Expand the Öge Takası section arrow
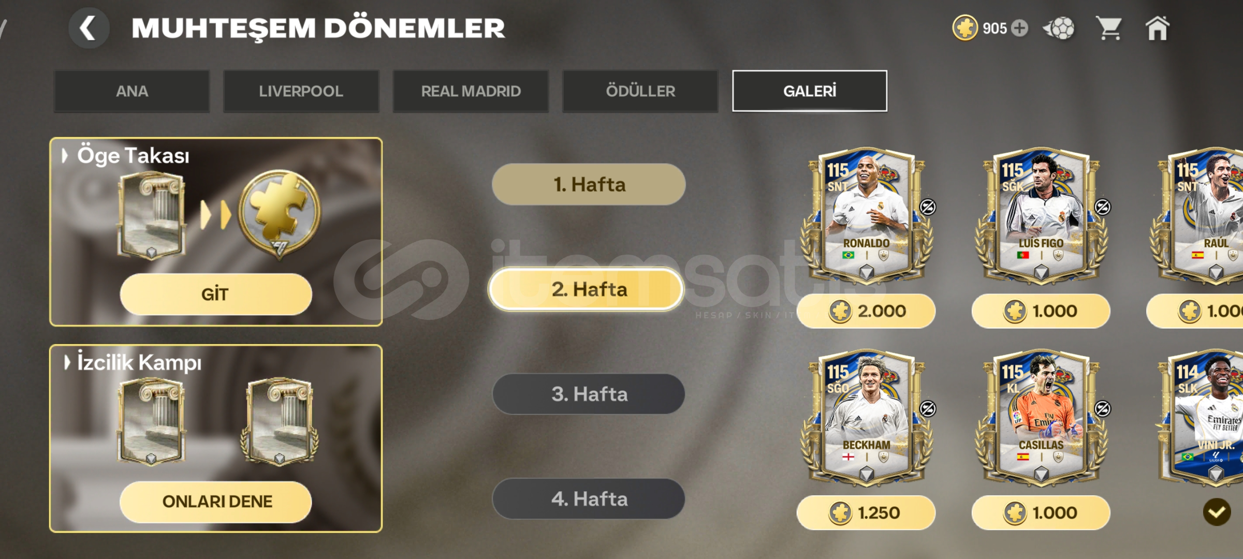Image resolution: width=1243 pixels, height=559 pixels. [65, 156]
